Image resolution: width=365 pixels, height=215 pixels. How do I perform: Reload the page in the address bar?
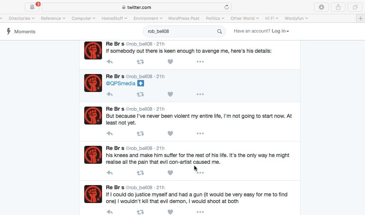(227, 7)
